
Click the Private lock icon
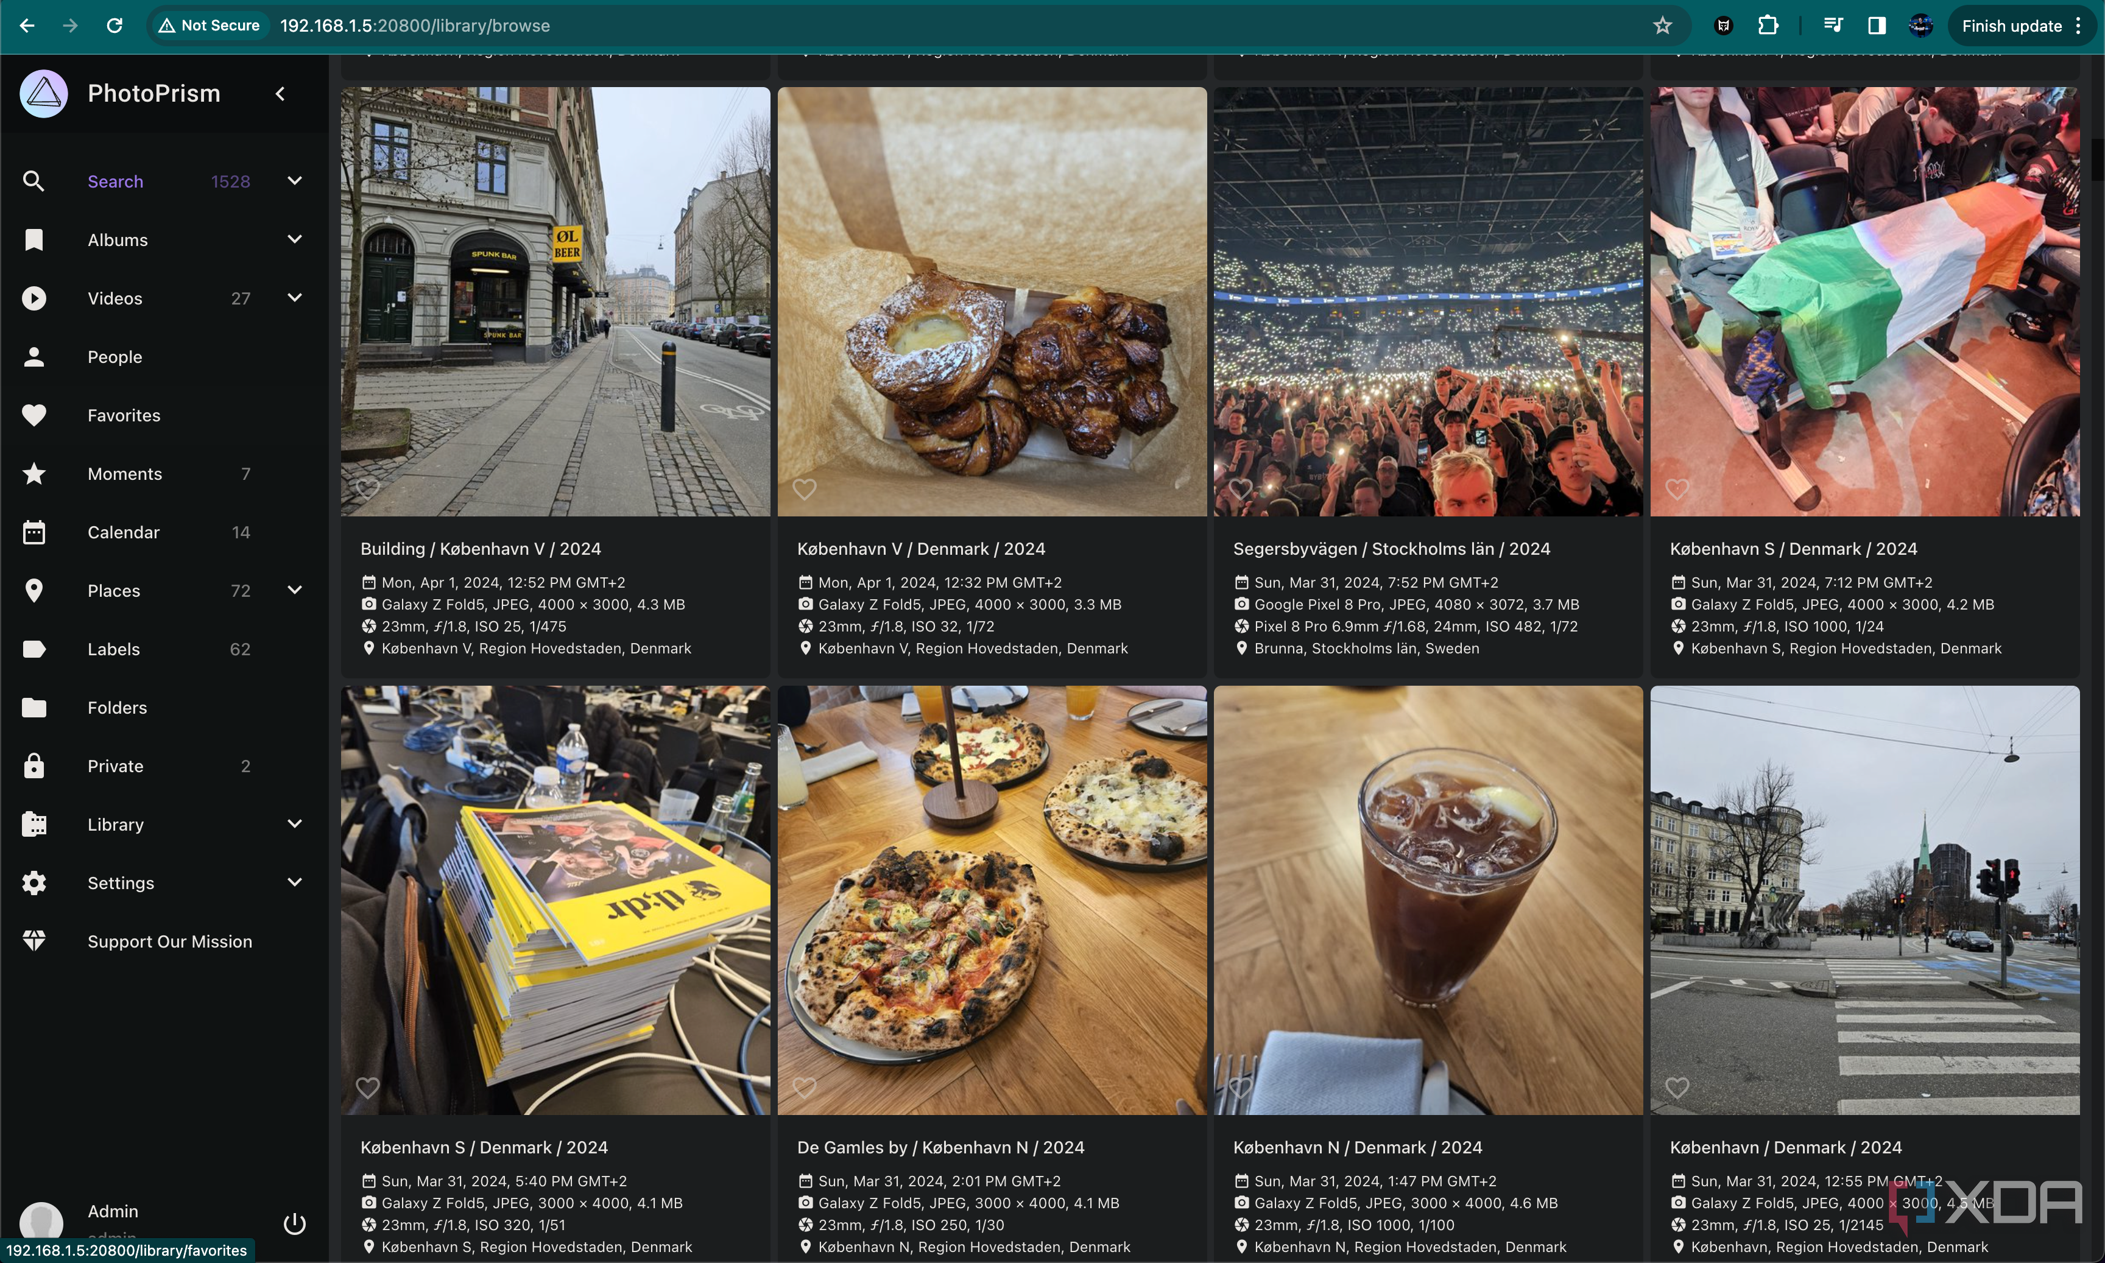click(33, 766)
